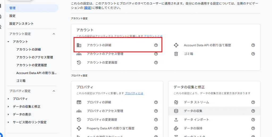272x137 pixels.
Task: Click the Account Data API diamond icon
Action: point(176,45)
